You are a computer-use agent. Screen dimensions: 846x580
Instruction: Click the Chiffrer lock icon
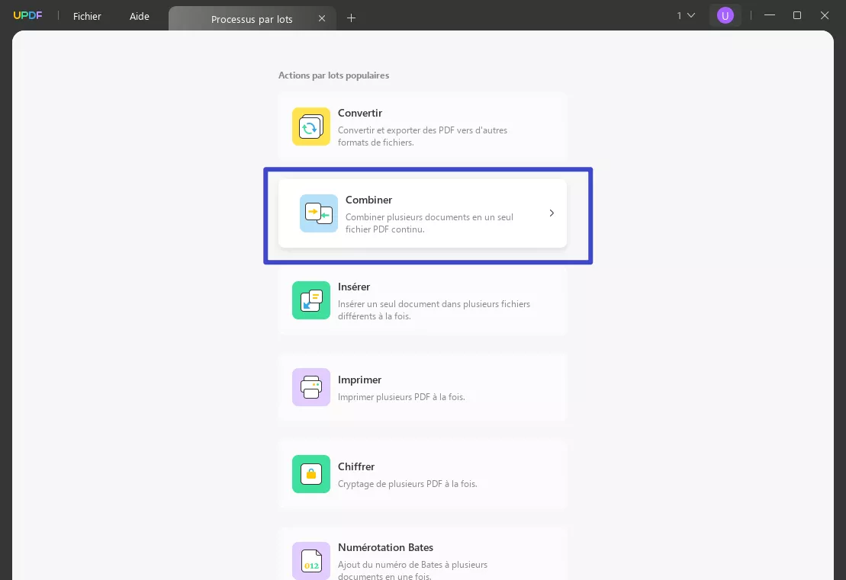[x=310, y=474]
